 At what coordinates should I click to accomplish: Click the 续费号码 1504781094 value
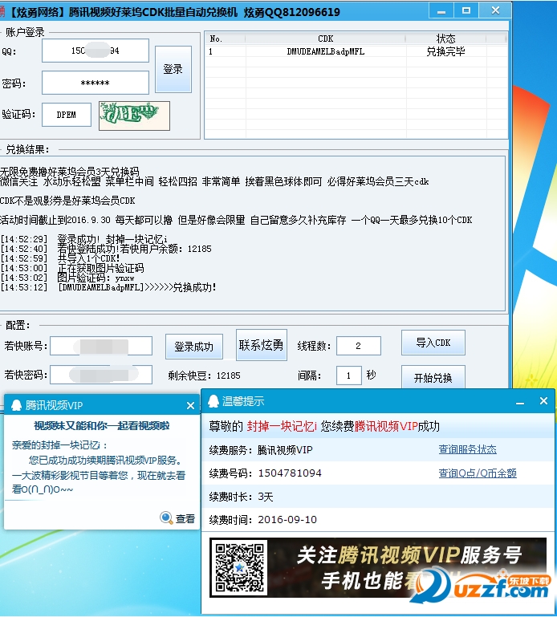tap(290, 473)
